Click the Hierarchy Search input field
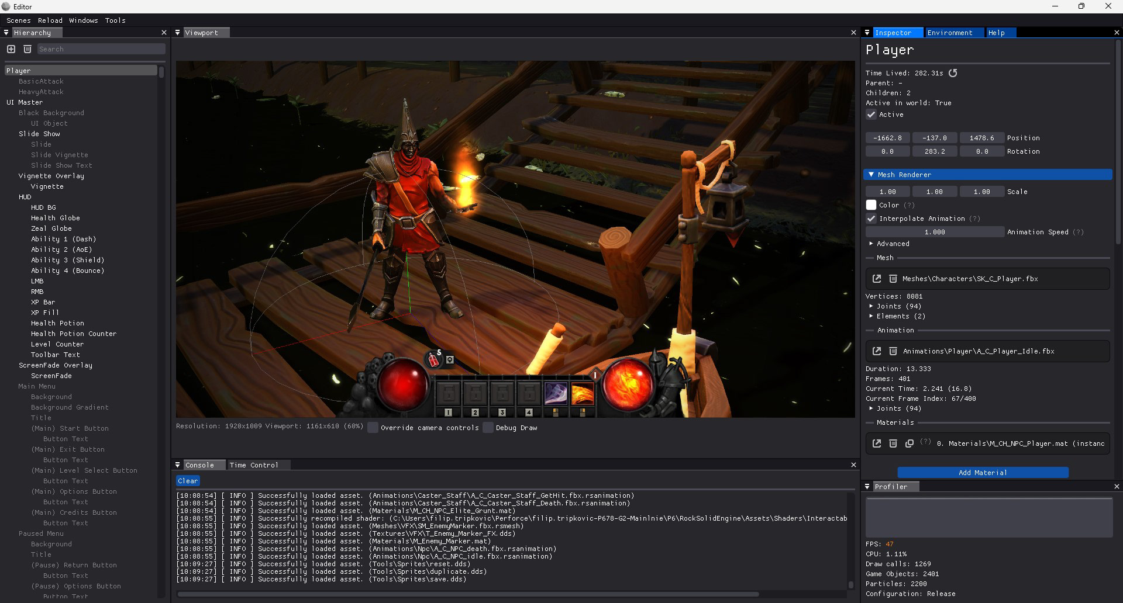The image size is (1123, 603). [101, 49]
